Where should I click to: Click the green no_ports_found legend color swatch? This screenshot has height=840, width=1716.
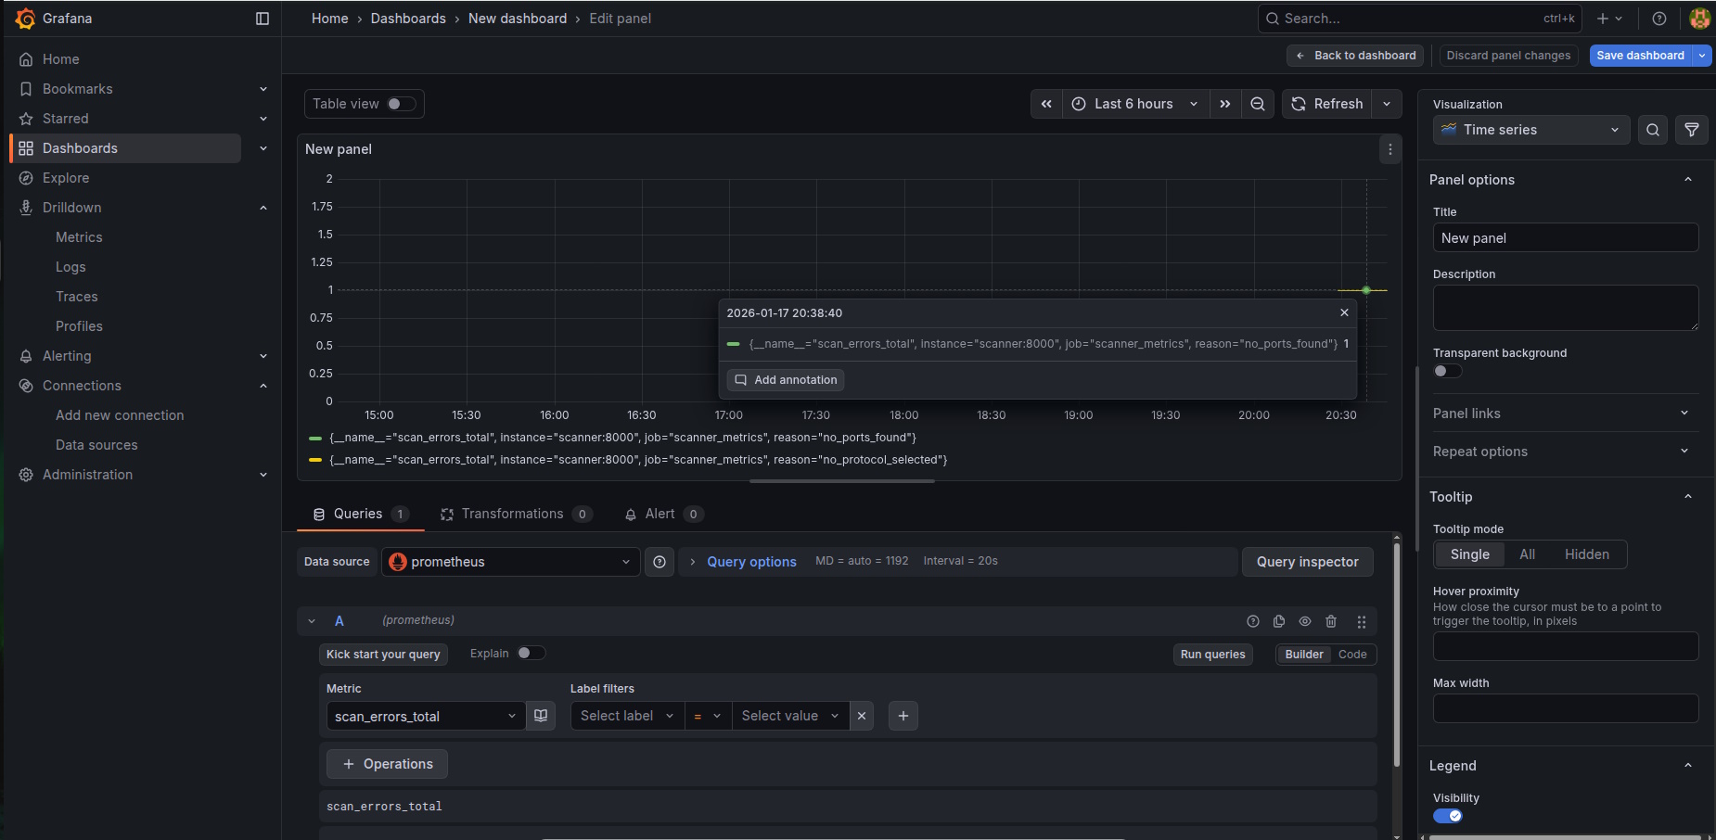(314, 438)
